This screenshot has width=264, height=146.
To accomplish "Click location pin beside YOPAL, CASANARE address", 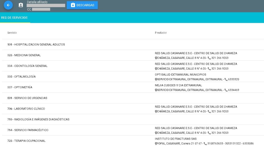I will click(156, 144).
